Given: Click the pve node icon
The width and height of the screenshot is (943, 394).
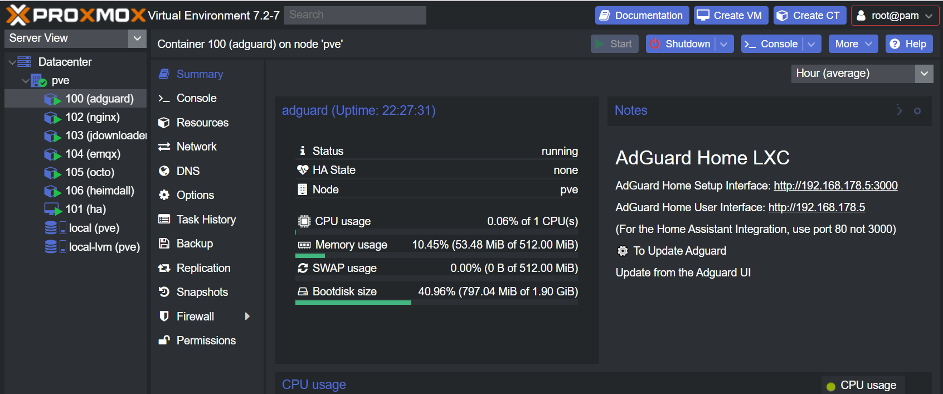Looking at the screenshot, I should [38, 81].
